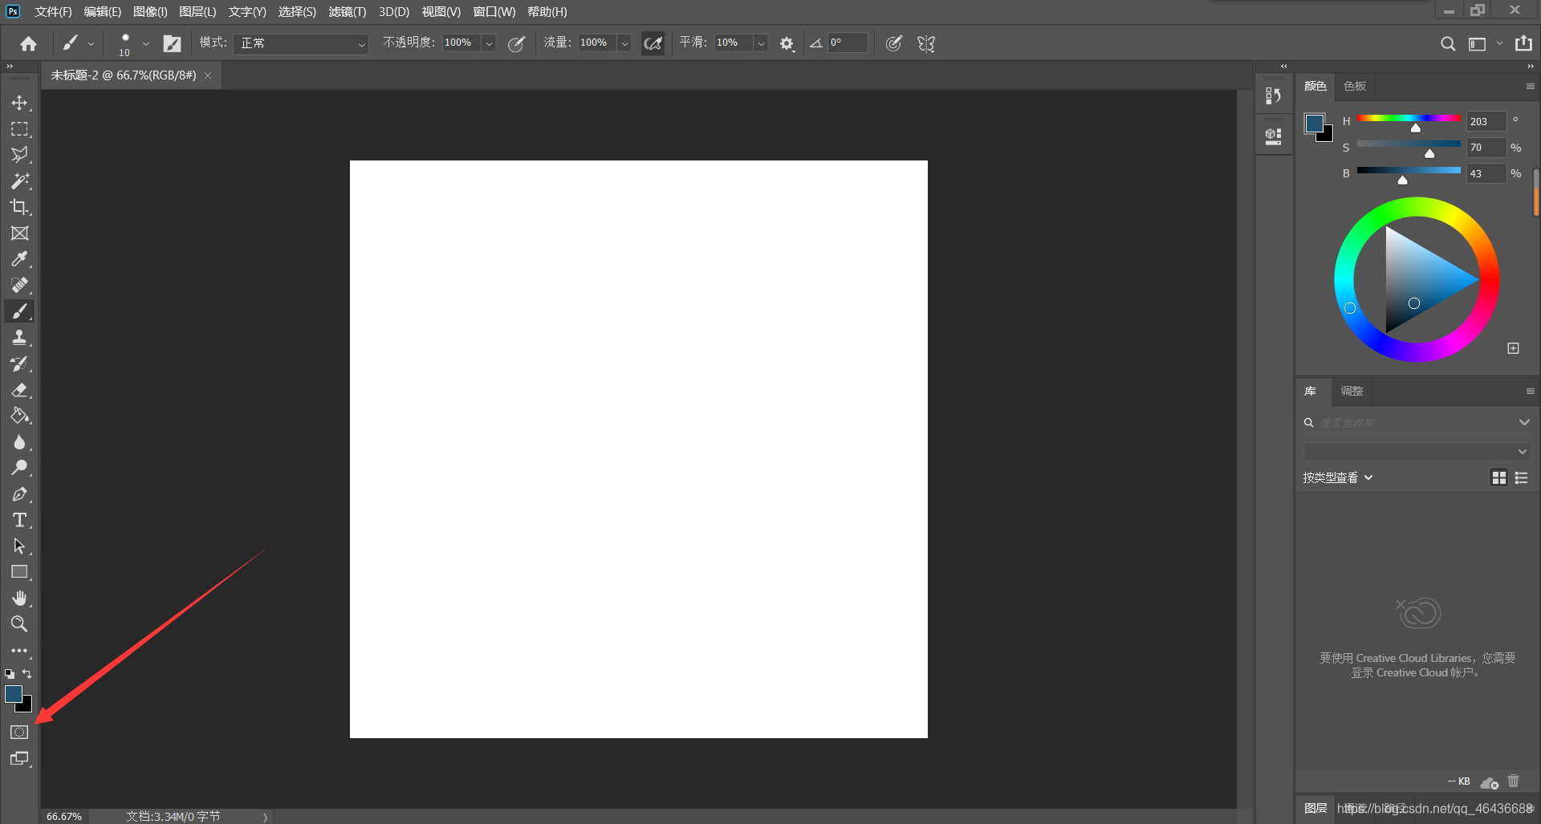This screenshot has width=1541, height=824.
Task: Open the search icon in options bar
Action: coord(1448,44)
